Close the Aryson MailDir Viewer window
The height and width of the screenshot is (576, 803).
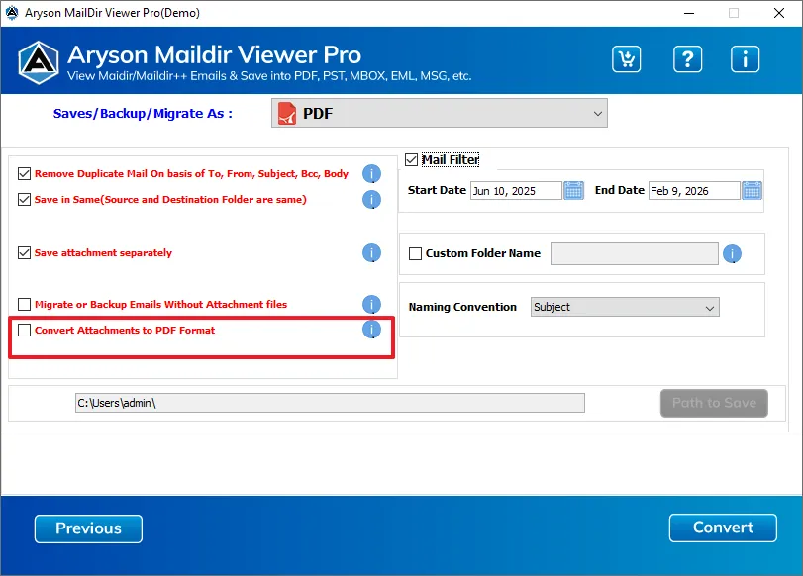coord(779,13)
